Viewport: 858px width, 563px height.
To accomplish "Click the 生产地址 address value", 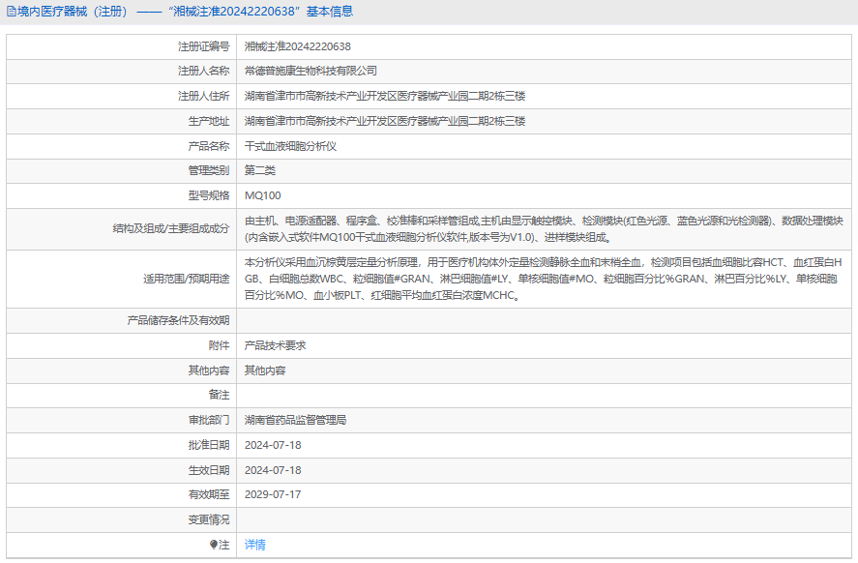I will [x=385, y=121].
